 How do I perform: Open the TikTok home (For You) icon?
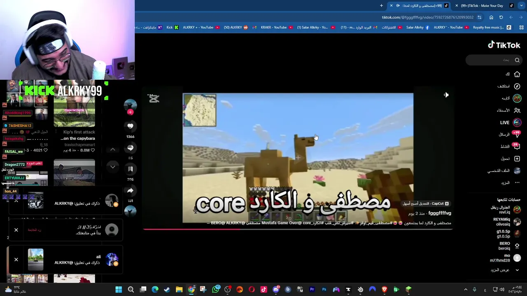517,74
